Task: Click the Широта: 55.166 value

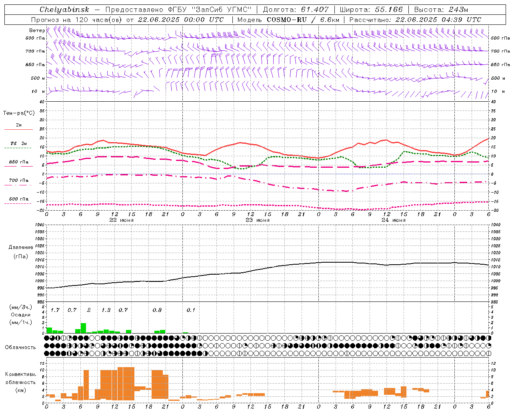Action: click(x=371, y=10)
